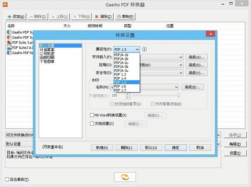Click the opacity value field showing 100
Image resolution: width=251 pixels, height=187 pixels.
(x=118, y=95)
